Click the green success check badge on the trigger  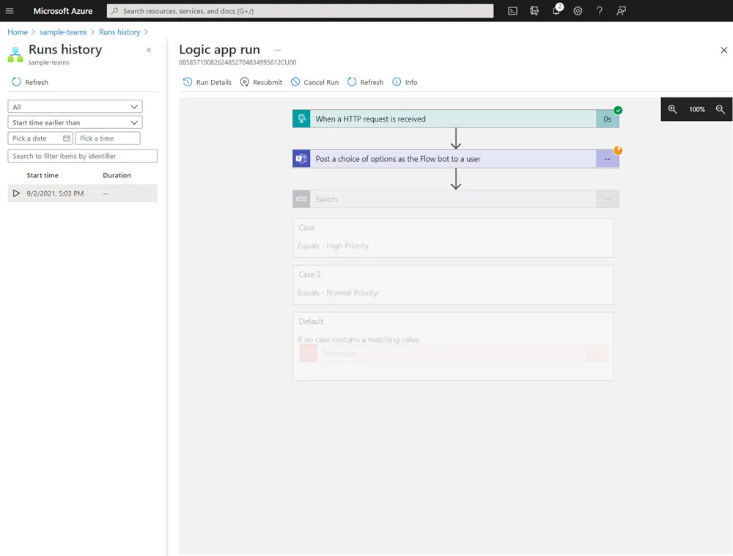(618, 111)
